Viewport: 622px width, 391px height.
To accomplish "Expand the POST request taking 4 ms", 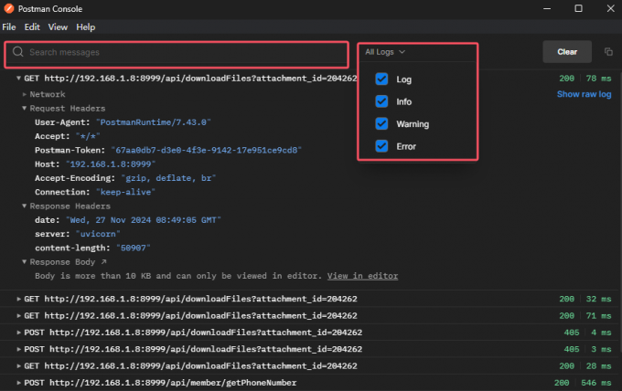I will [x=18, y=333].
